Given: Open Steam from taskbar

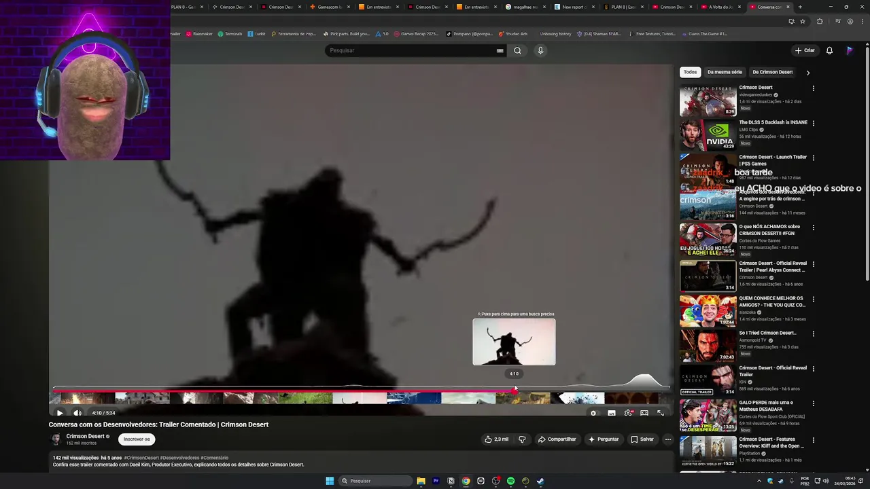Looking at the screenshot, I should click(x=540, y=481).
